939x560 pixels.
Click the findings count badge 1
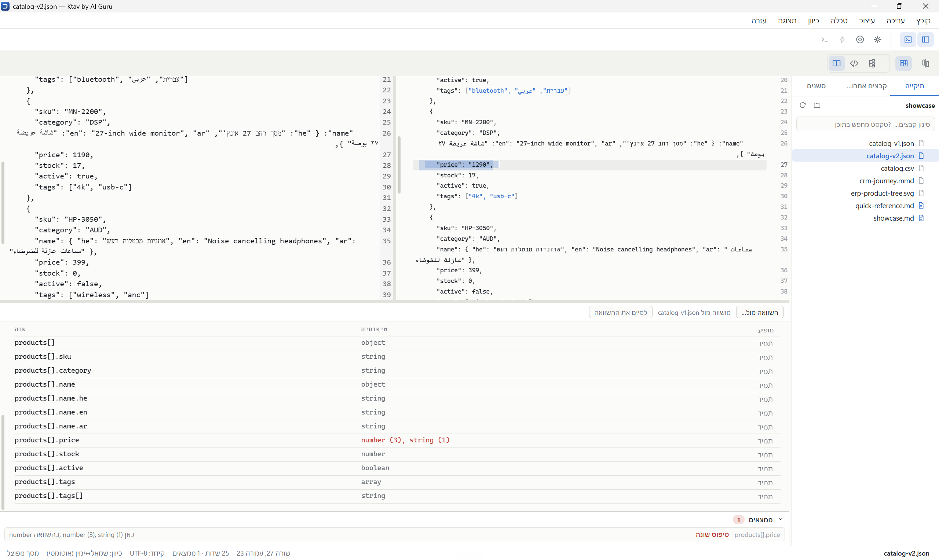pos(738,520)
